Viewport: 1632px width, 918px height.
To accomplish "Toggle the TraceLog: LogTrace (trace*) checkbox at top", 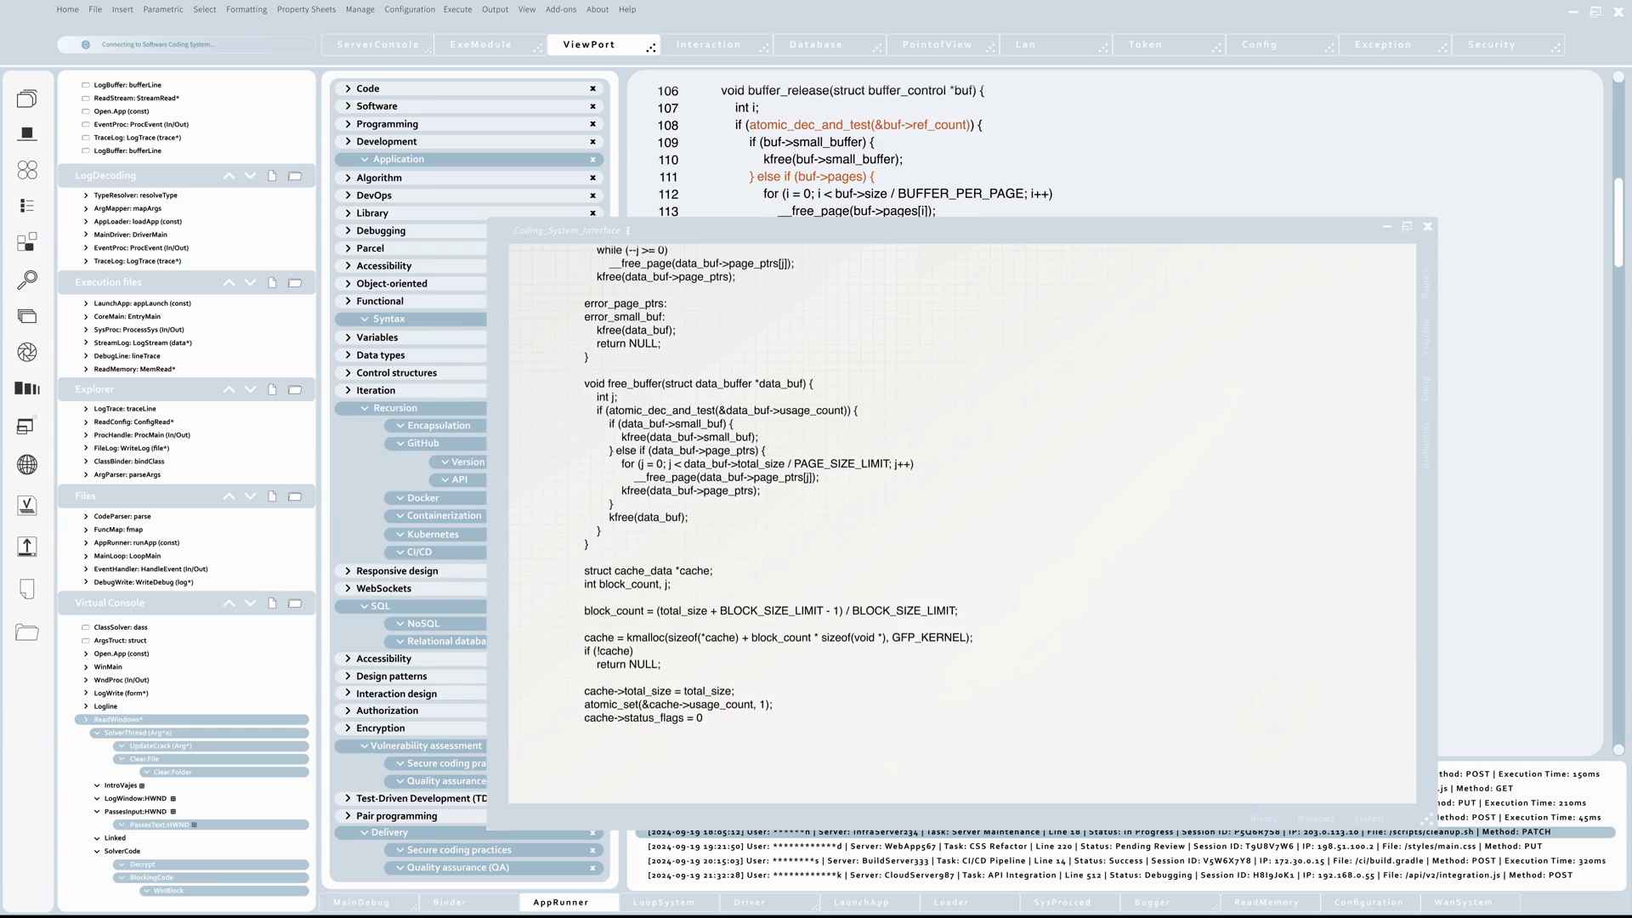I will click(86, 138).
